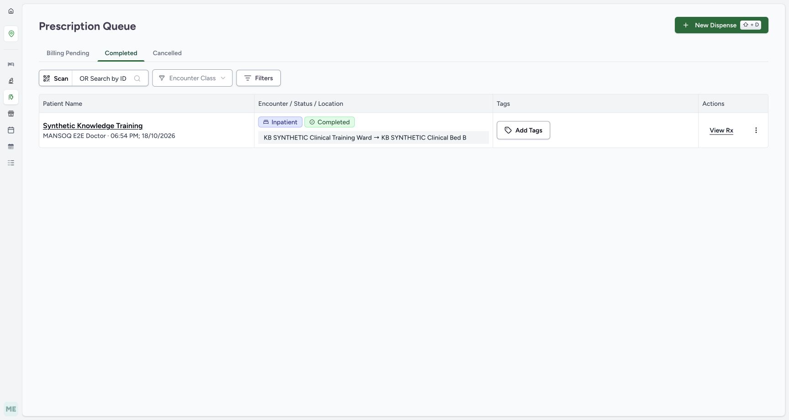Screen dimensions: 789x420
Task: Open the Filters panel
Action: click(258, 78)
